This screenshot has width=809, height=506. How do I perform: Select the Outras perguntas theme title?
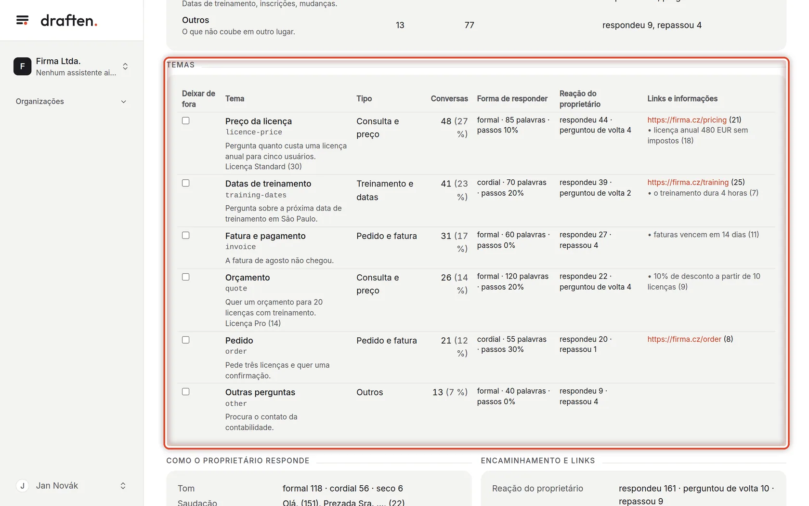(x=260, y=393)
